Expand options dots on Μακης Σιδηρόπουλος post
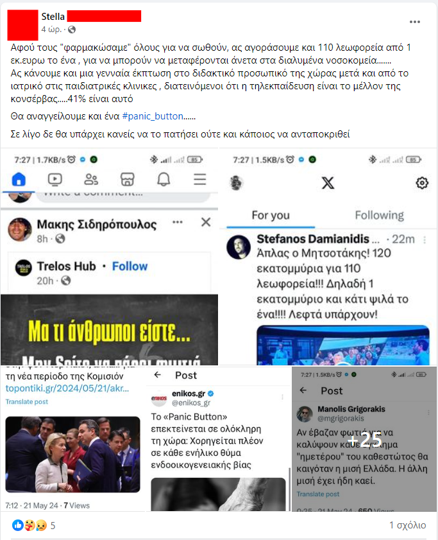 [178, 222]
